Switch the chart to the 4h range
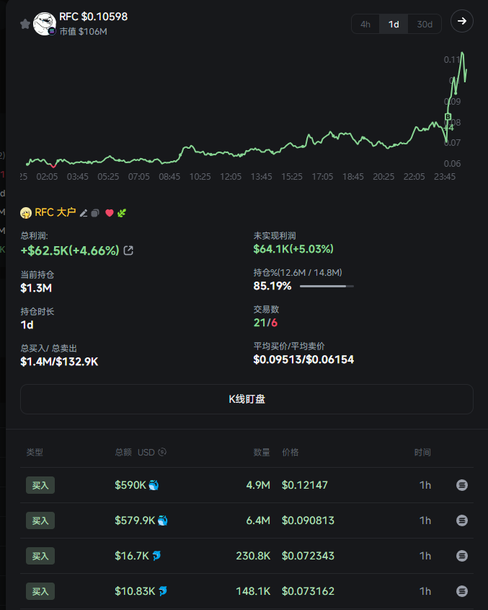Image resolution: width=488 pixels, height=610 pixels. 365,24
